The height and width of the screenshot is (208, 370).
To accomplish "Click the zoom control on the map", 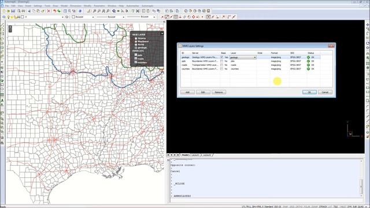I will click(x=10, y=29).
